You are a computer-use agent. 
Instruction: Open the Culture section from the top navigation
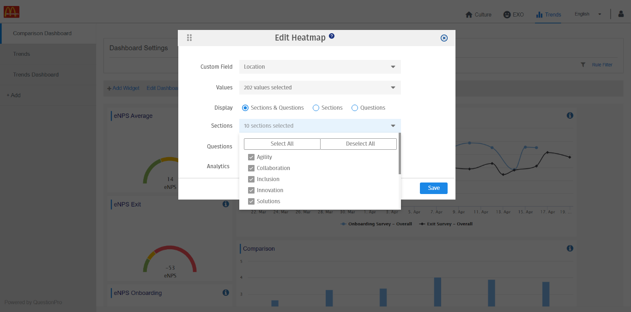[x=478, y=14]
